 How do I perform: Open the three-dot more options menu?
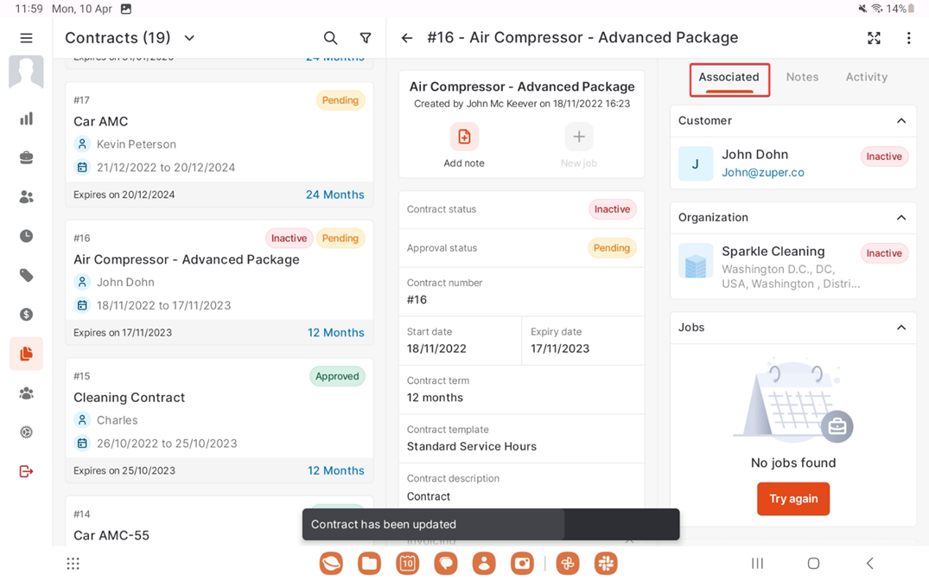[x=908, y=38]
